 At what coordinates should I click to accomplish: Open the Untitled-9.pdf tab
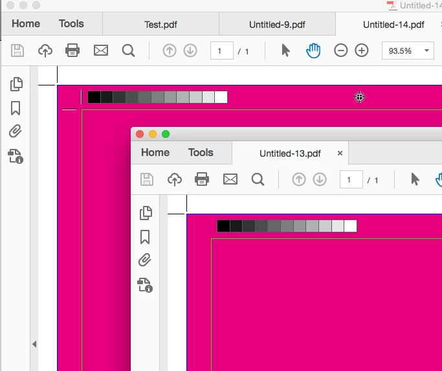277,25
